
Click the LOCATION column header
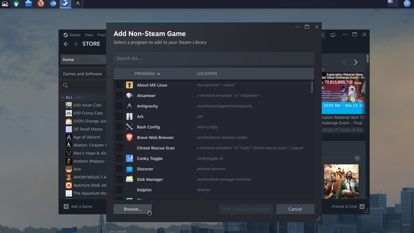pyautogui.click(x=207, y=74)
